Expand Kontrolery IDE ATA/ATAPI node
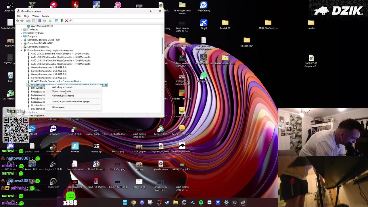 [21, 43]
